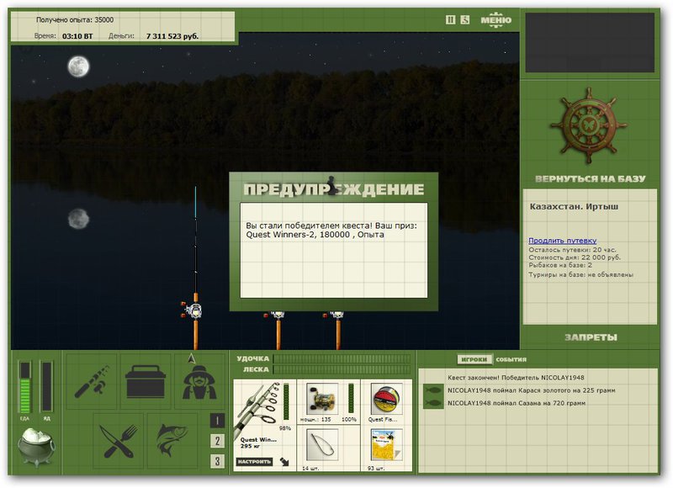Open the МЕНЮ menu
Screen dimensions: 673x488
pyautogui.click(x=495, y=19)
